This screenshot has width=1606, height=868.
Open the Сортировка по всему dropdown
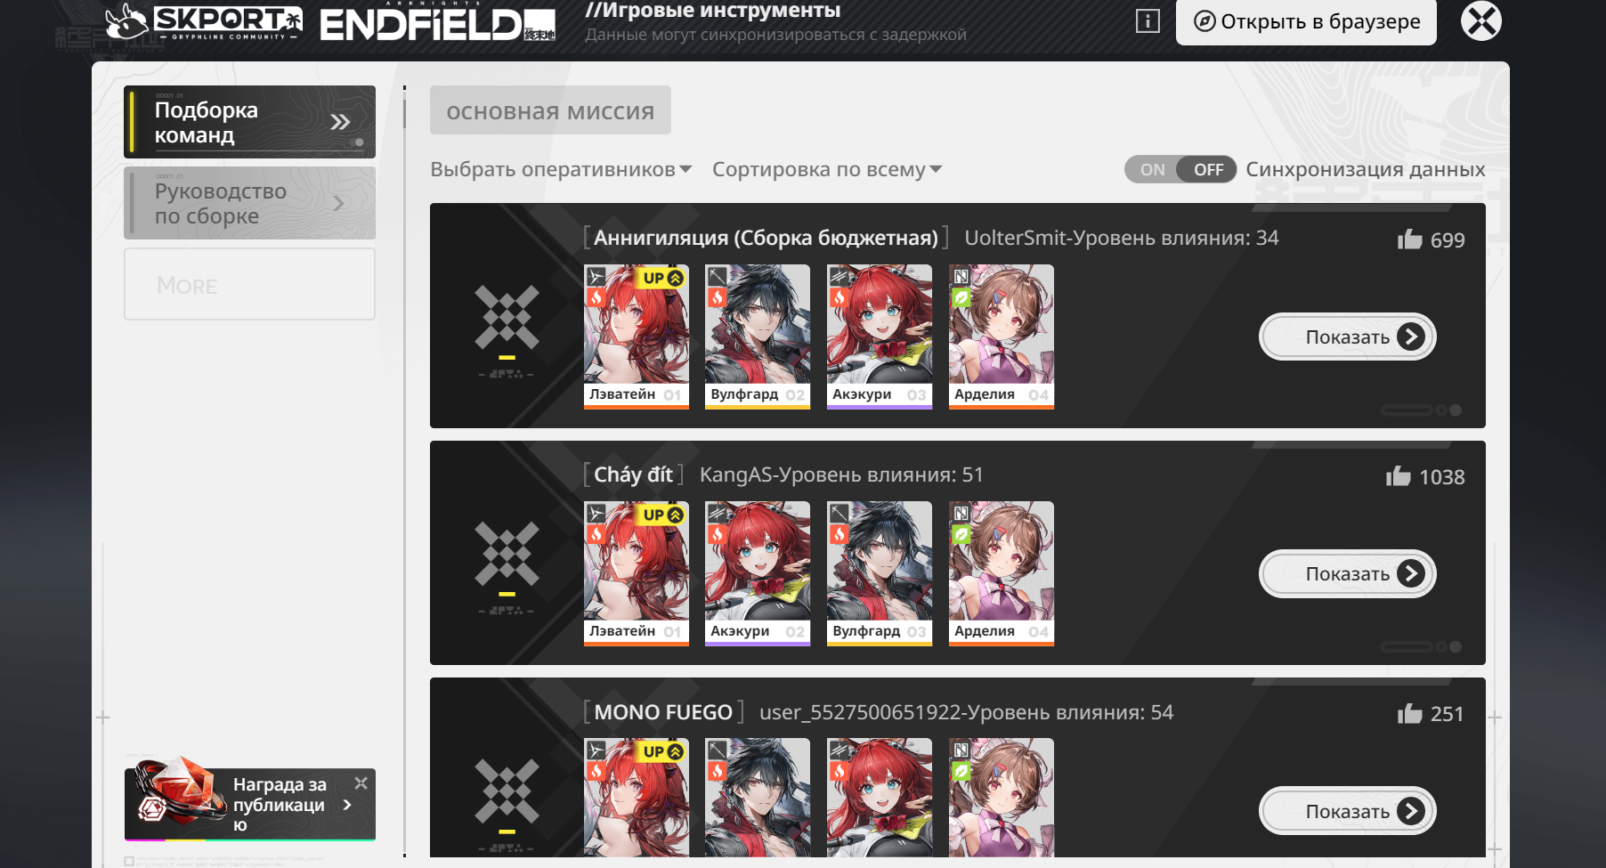827,169
